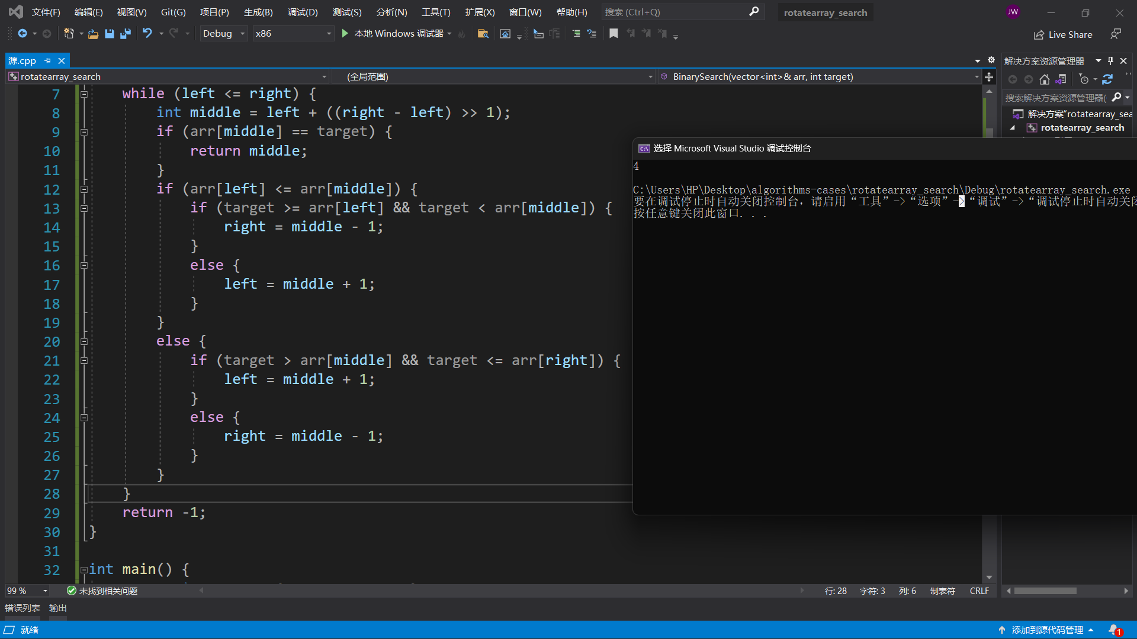Click 添加到源代码管理 in status bar

click(x=1046, y=630)
